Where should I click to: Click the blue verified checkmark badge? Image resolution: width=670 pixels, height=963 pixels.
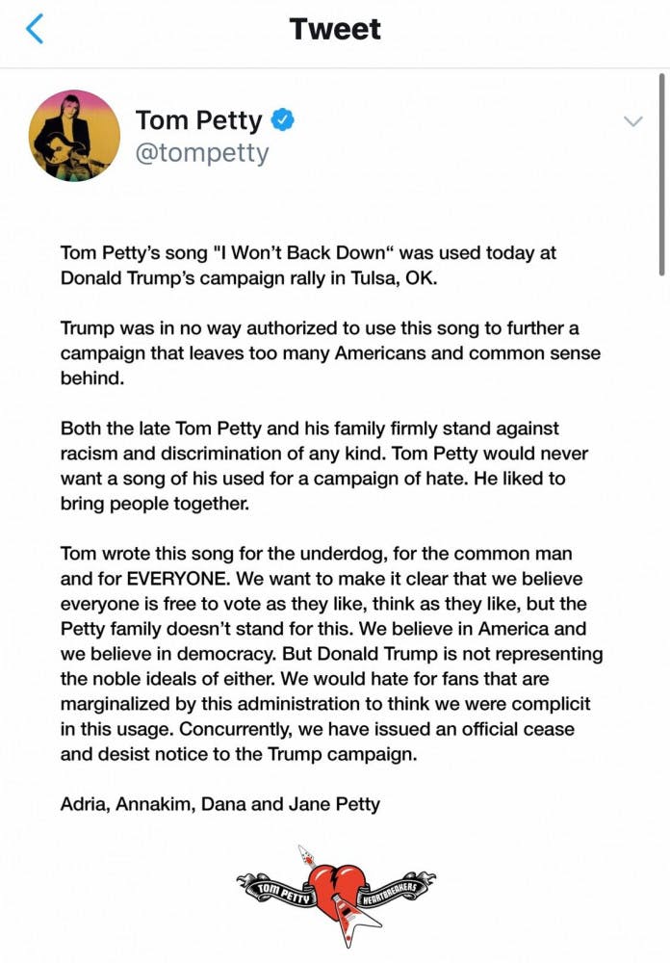(x=280, y=120)
